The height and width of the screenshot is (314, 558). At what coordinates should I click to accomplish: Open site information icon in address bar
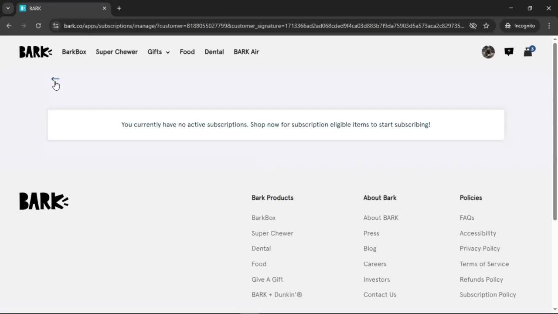(55, 26)
